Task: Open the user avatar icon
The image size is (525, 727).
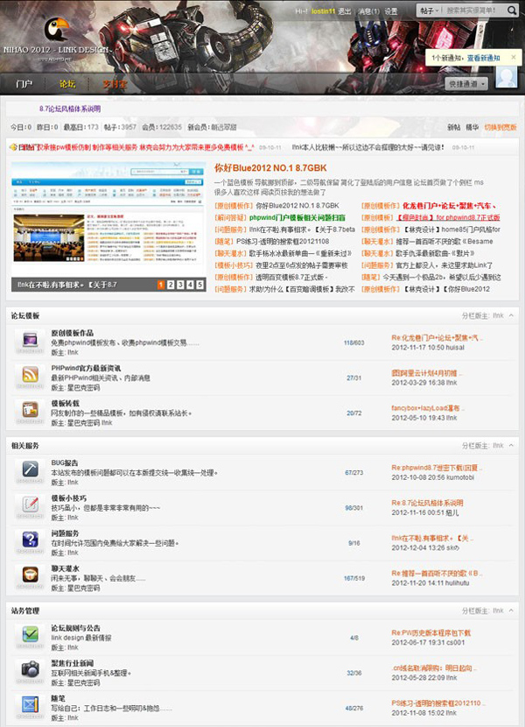Action: click(506, 76)
